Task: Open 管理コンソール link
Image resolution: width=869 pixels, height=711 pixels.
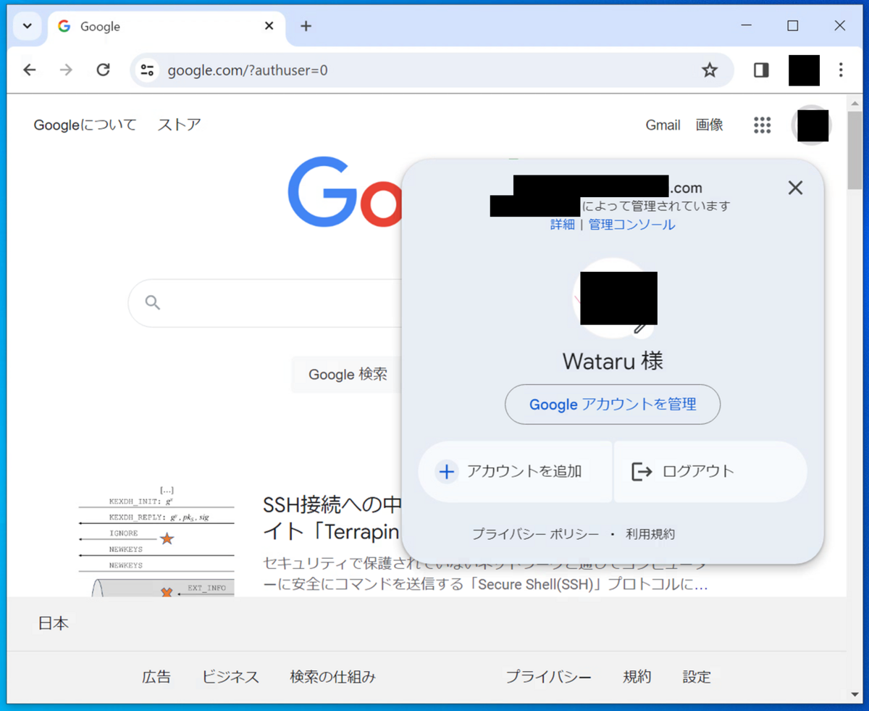Action: tap(631, 225)
